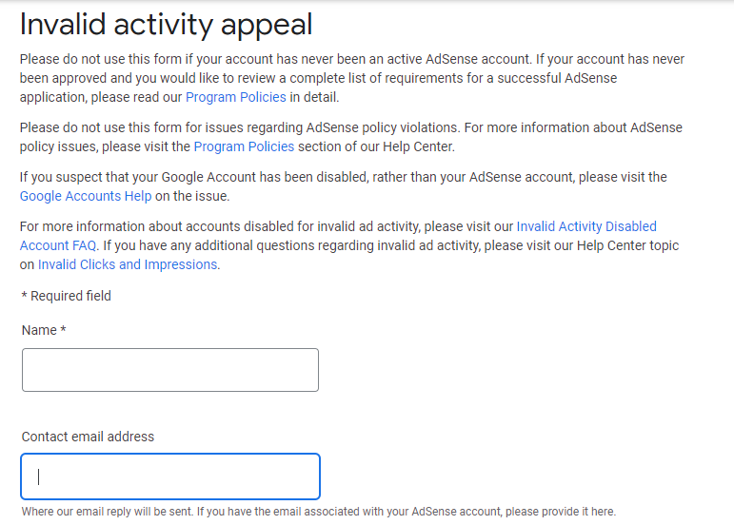Screen dimensions: 734x525
Task: Click the text 'successful AdSense application'
Action: 571,78
